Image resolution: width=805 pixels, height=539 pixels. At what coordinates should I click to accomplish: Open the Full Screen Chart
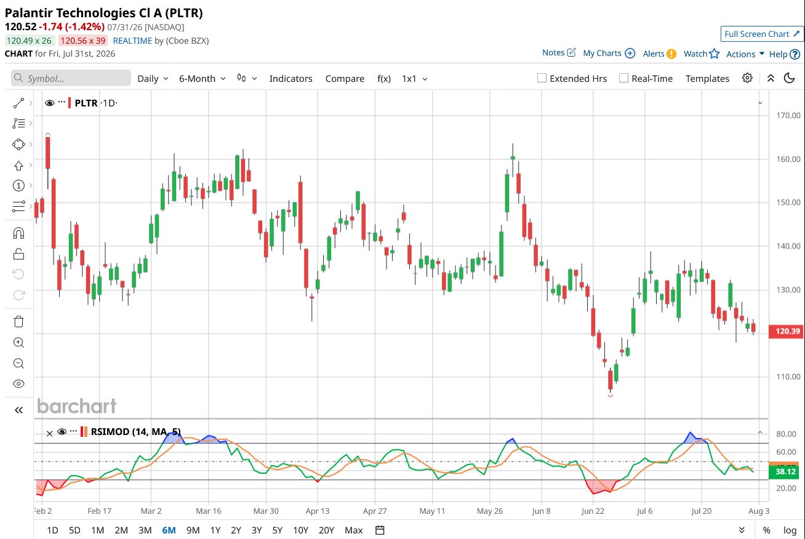[763, 34]
